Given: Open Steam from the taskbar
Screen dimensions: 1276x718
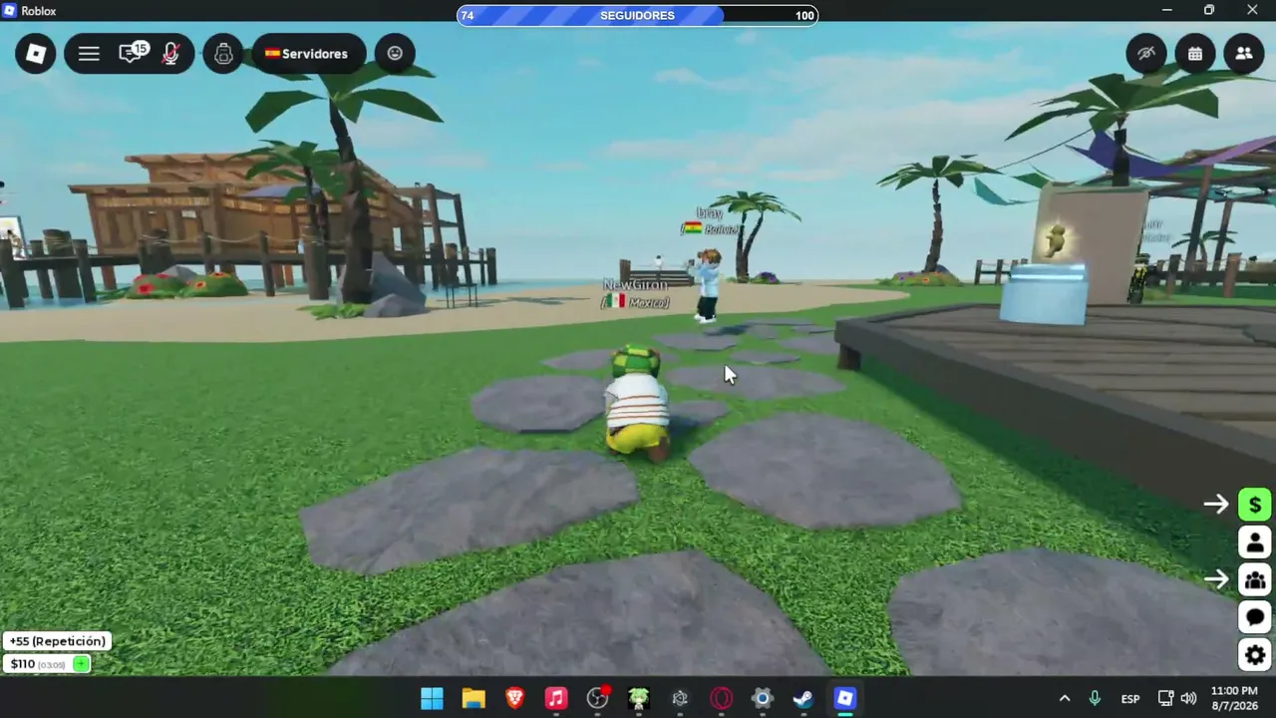Looking at the screenshot, I should 803,699.
